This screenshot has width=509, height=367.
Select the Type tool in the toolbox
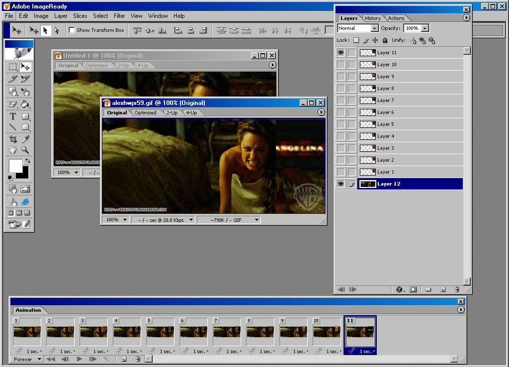click(13, 116)
